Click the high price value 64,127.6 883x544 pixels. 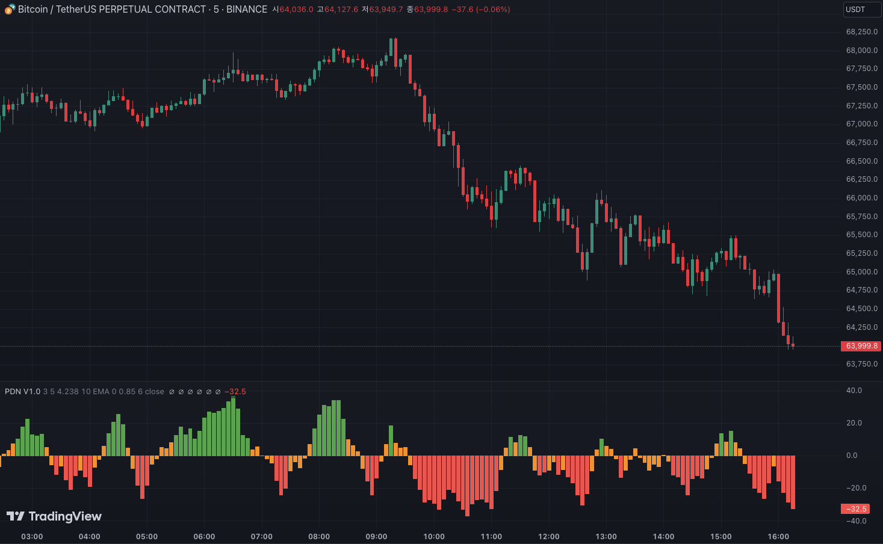tap(341, 10)
